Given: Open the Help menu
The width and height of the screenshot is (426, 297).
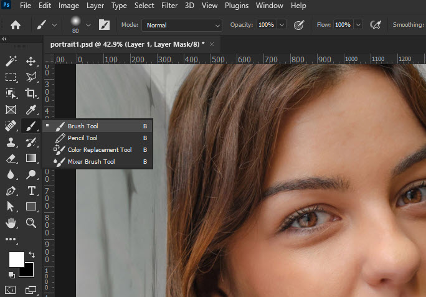Looking at the screenshot, I should 298,6.
